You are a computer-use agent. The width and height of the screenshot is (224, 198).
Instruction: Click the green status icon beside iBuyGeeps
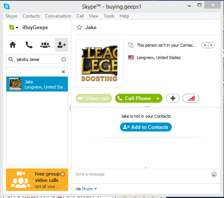point(12,27)
